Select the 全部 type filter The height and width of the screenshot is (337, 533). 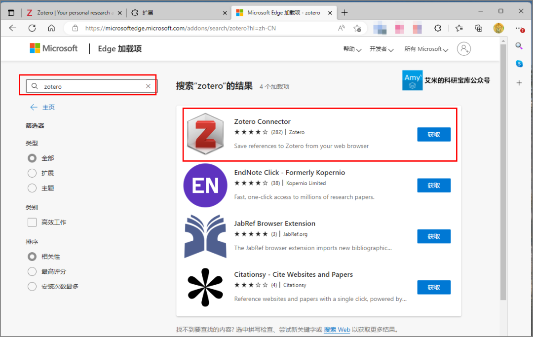pos(32,158)
